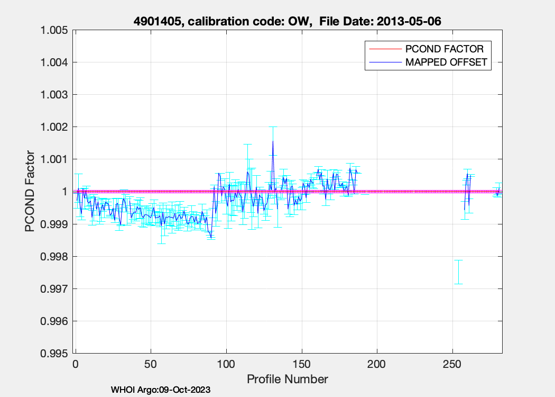Image resolution: width=555 pixels, height=397 pixels.
Task: Click the 250 x-axis tick label
Action: click(x=452, y=365)
